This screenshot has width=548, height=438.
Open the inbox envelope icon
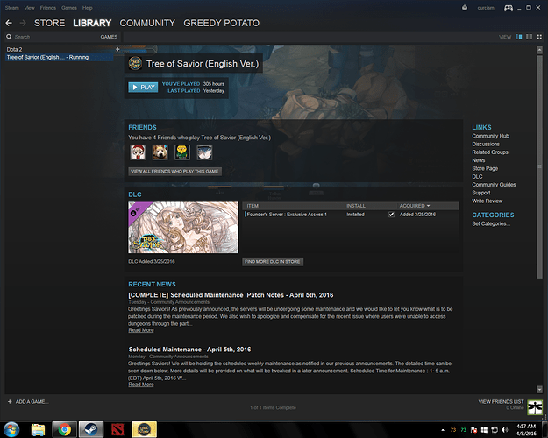(464, 7)
